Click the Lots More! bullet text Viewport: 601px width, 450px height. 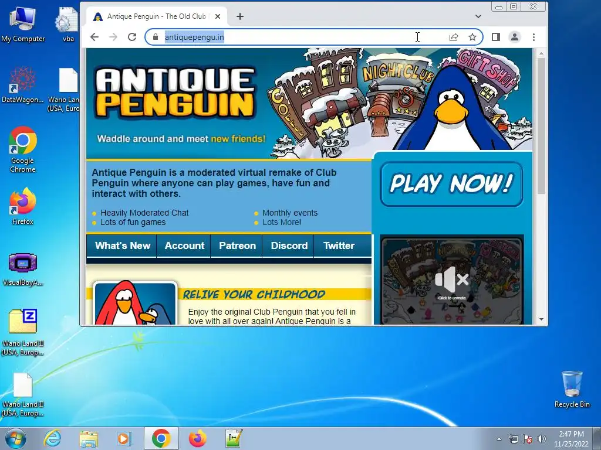282,222
